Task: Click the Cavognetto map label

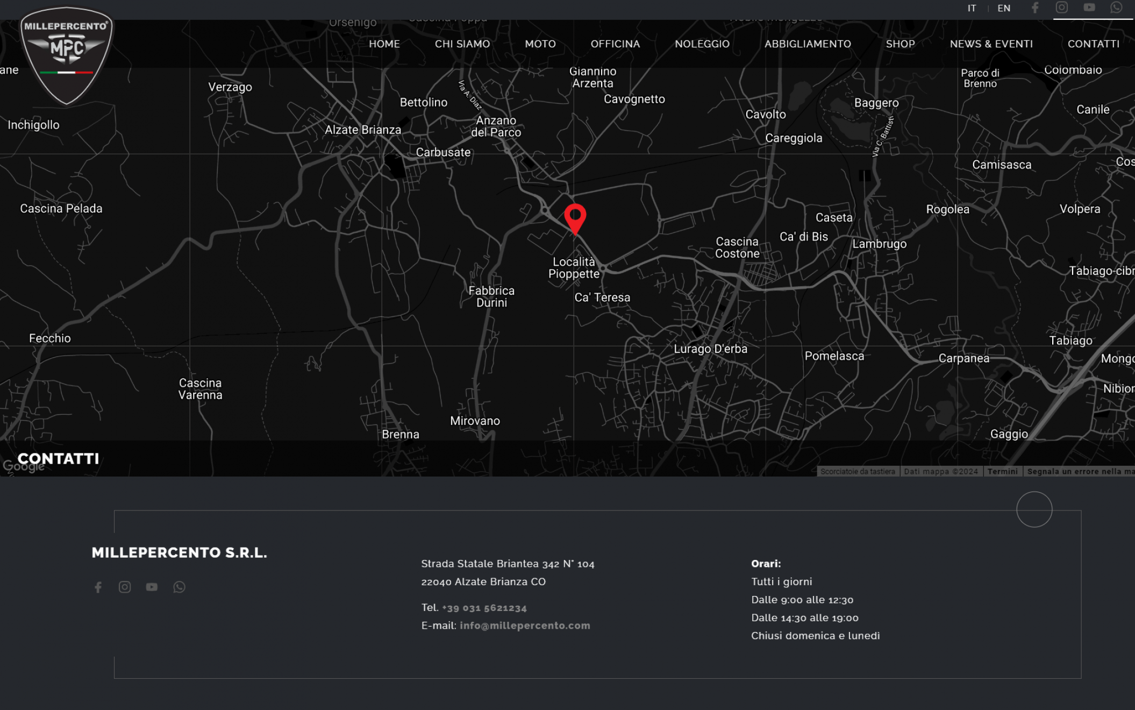Action: point(634,100)
